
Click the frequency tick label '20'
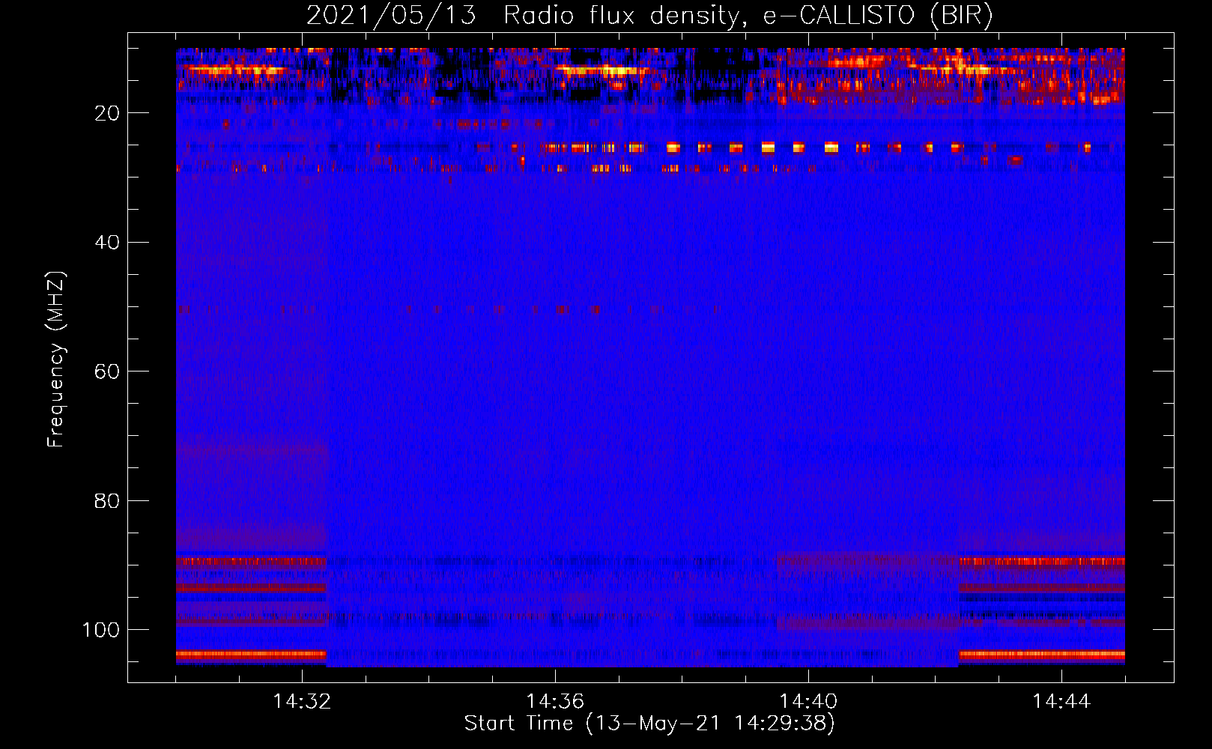point(107,113)
